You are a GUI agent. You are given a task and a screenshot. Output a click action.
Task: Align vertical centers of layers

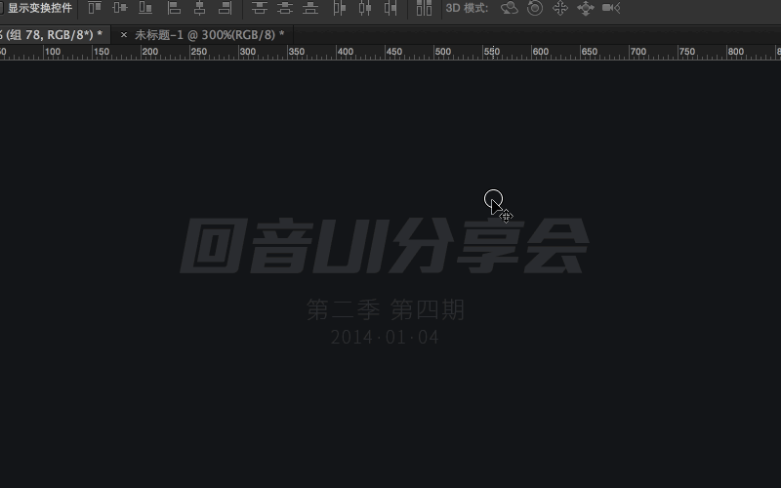(x=120, y=8)
